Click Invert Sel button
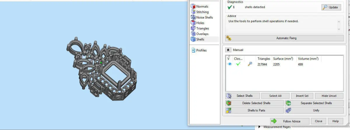The width and height of the screenshot is (350, 130). point(302,96)
